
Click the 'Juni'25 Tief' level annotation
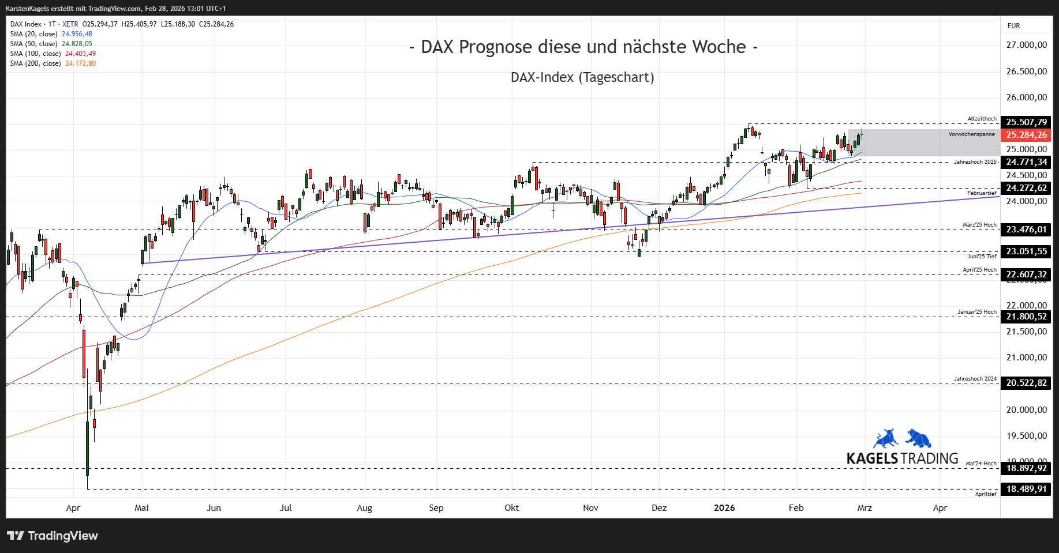pyautogui.click(x=982, y=257)
